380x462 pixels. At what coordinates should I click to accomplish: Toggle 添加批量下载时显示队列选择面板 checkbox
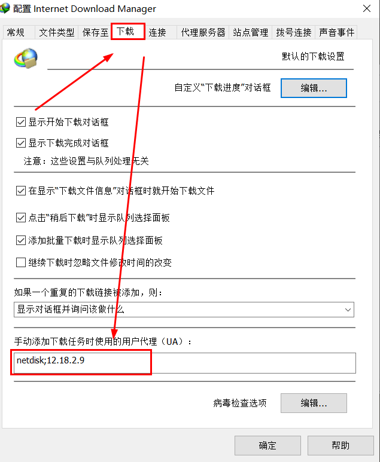tap(21, 240)
